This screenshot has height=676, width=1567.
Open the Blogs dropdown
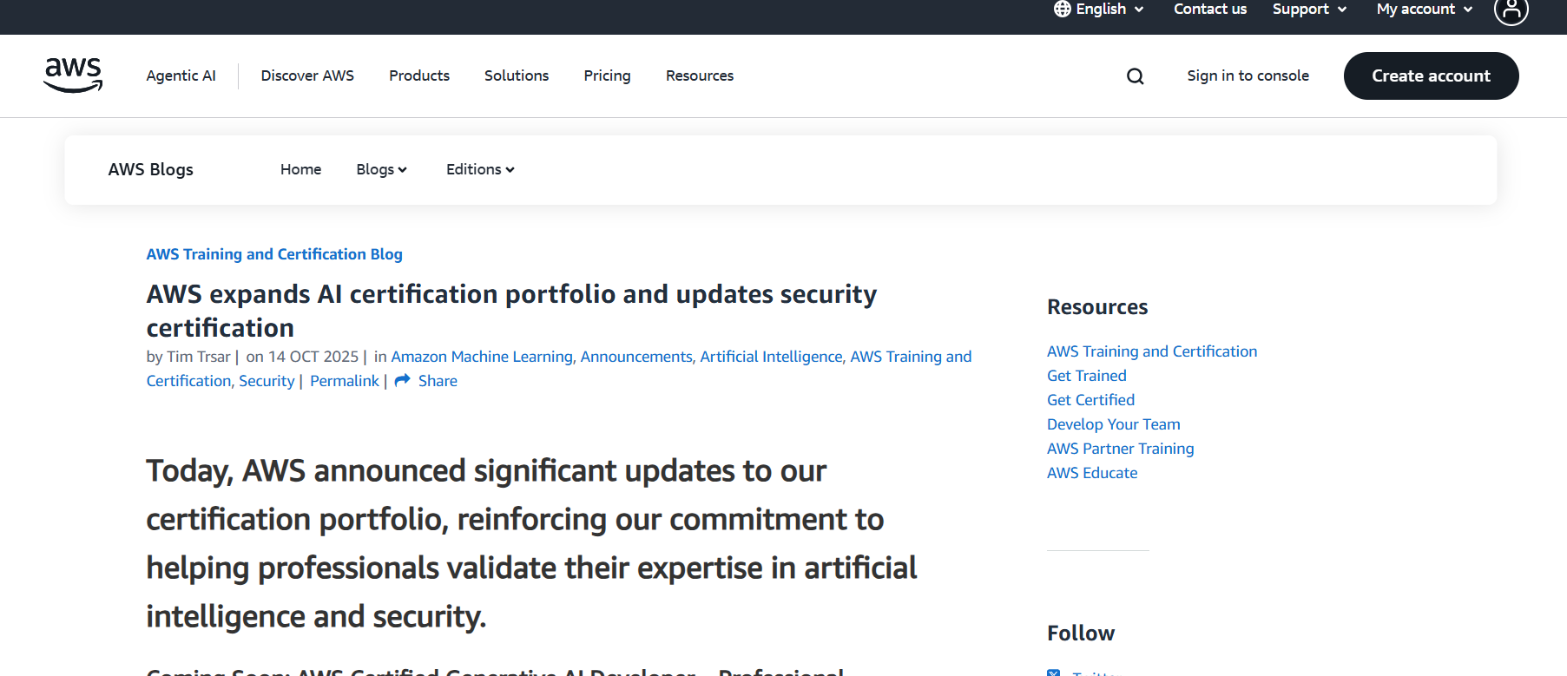coord(381,169)
